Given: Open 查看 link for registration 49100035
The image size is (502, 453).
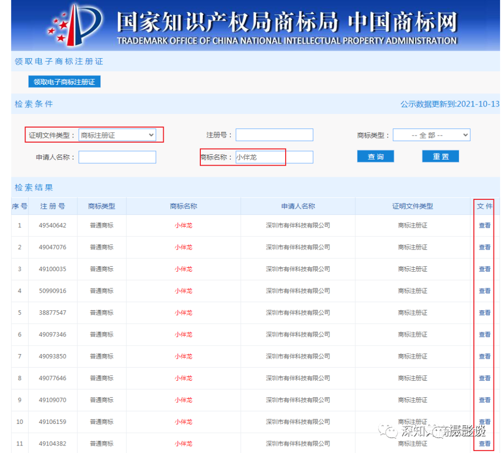Looking at the screenshot, I should tap(484, 269).
